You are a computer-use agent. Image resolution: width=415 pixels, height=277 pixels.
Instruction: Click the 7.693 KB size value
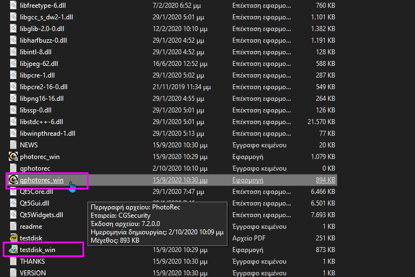tap(323, 215)
